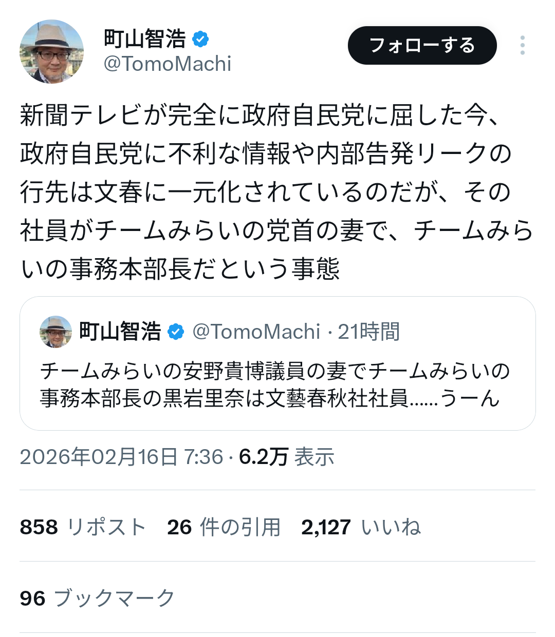Click the 96 ブックマーク count
555x637 pixels.
coord(97,599)
